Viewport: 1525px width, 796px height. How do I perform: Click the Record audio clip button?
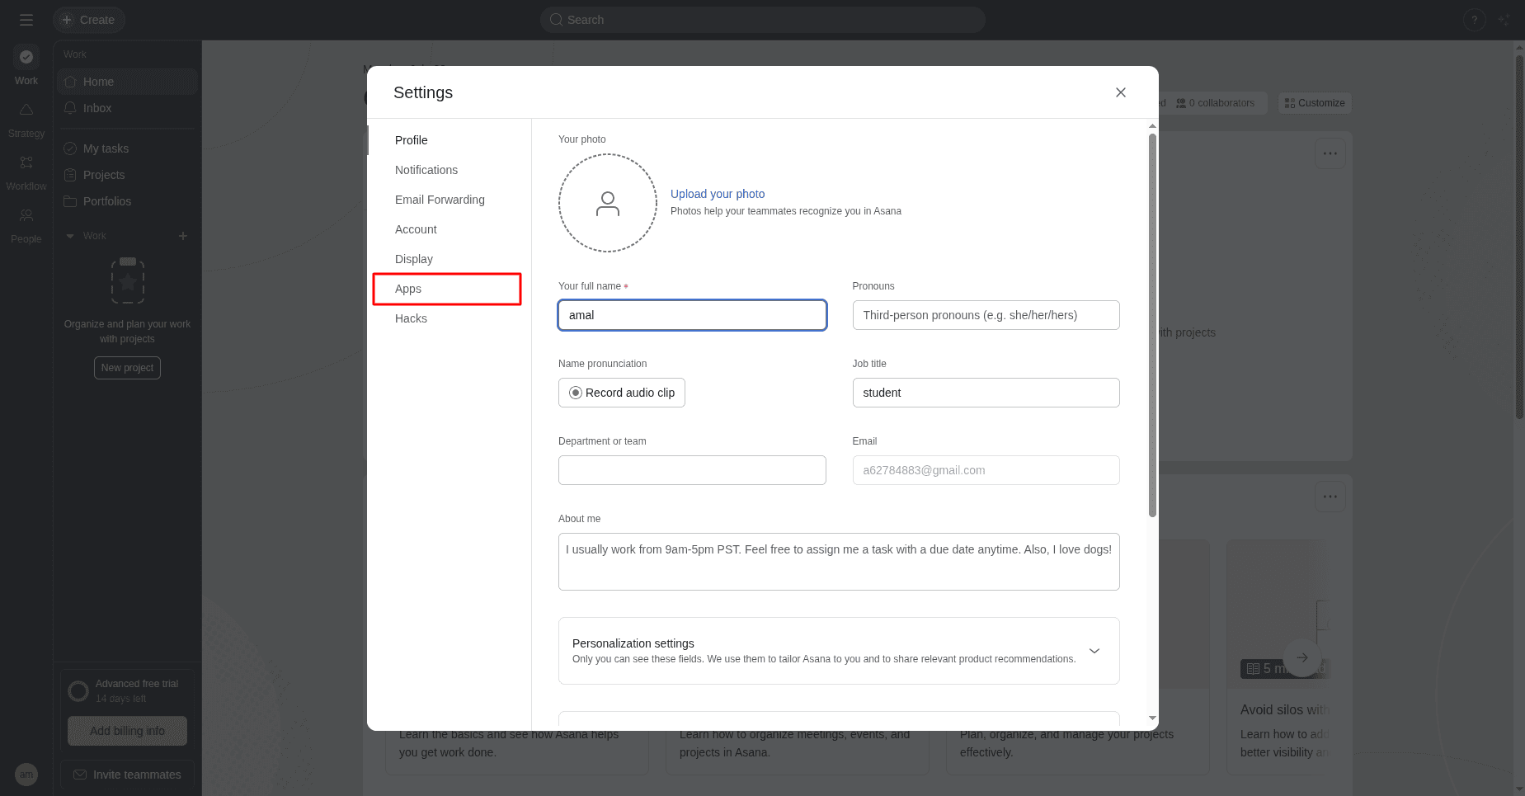coord(622,393)
